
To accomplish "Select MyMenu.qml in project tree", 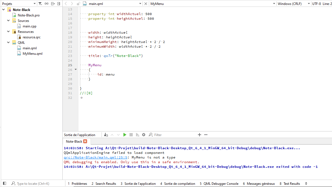I will click(x=33, y=54).
